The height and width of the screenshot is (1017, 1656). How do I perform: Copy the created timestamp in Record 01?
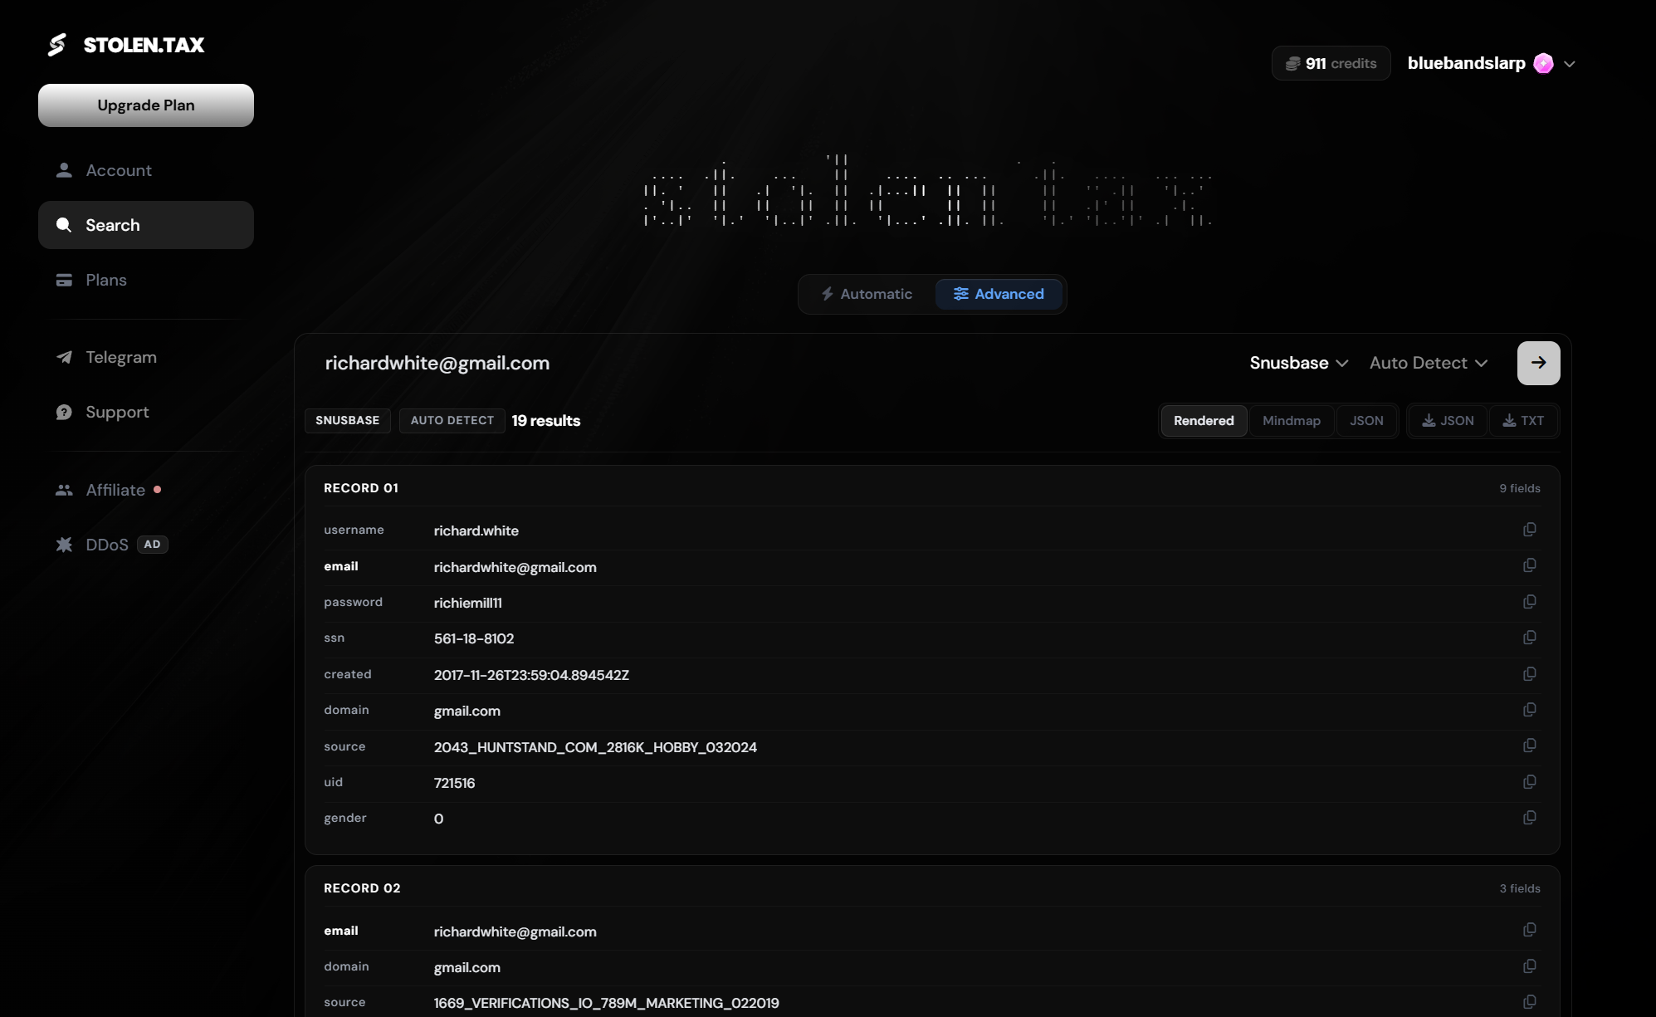click(1529, 674)
